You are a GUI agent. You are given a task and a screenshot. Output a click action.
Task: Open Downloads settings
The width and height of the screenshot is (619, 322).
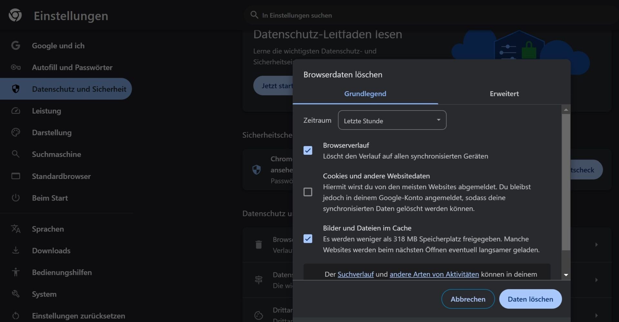pos(51,250)
